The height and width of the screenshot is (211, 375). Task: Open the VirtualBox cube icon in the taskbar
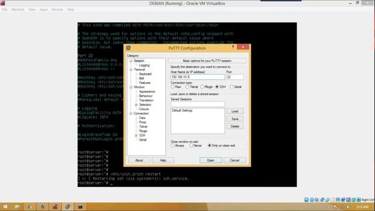click(x=42, y=207)
